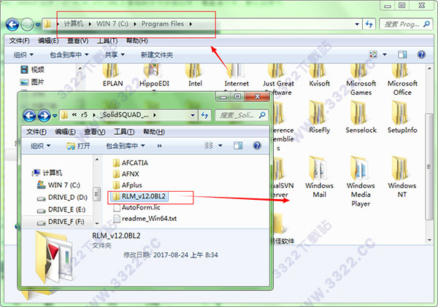The image size is (438, 307).
Task: Open 查看(V) menu in Program Files window
Action: (77, 41)
